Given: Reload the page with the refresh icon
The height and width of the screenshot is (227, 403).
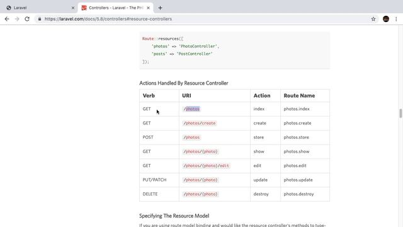Looking at the screenshot, I should 27,19.
